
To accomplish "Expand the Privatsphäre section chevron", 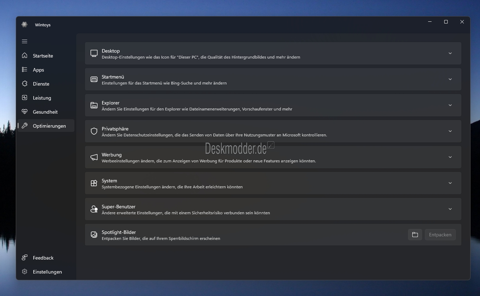I will [x=450, y=131].
